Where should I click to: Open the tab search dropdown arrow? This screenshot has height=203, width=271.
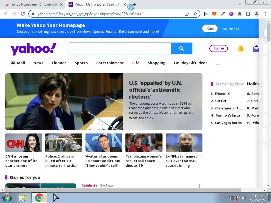click(x=239, y=4)
